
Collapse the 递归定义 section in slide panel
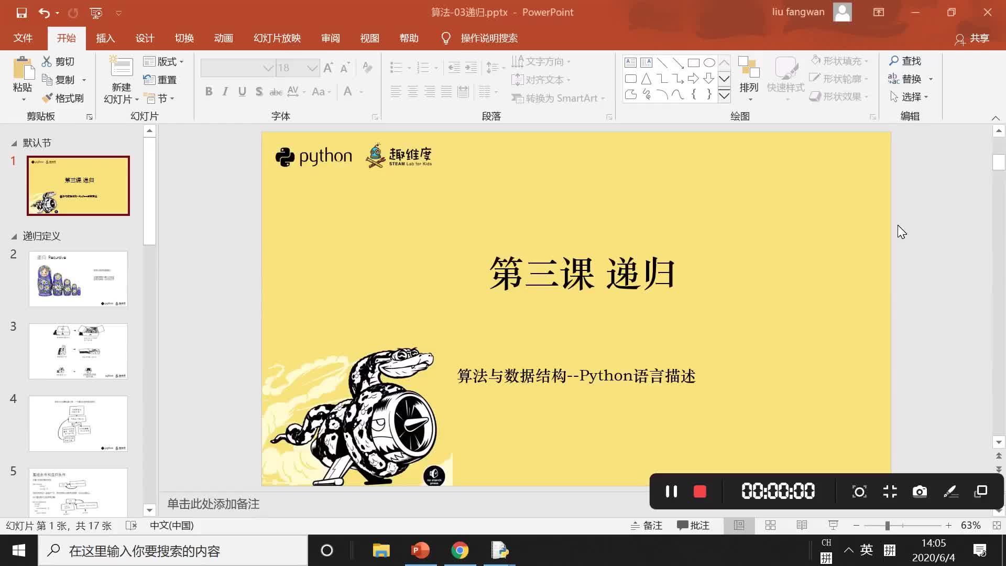pyautogui.click(x=14, y=236)
